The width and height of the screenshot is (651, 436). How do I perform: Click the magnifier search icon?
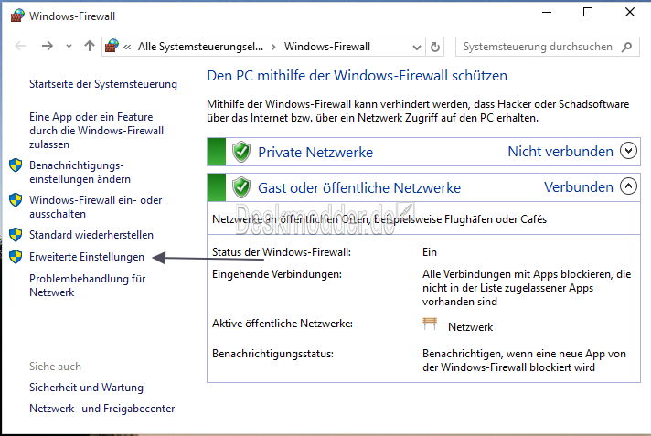click(627, 47)
